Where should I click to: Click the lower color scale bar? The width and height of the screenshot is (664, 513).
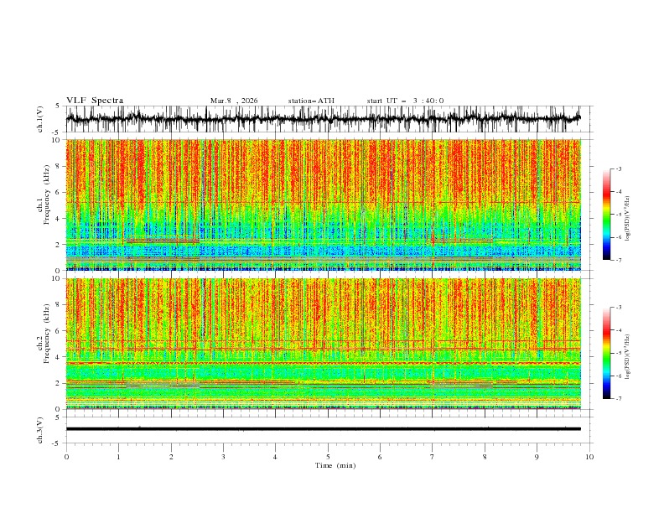point(606,353)
